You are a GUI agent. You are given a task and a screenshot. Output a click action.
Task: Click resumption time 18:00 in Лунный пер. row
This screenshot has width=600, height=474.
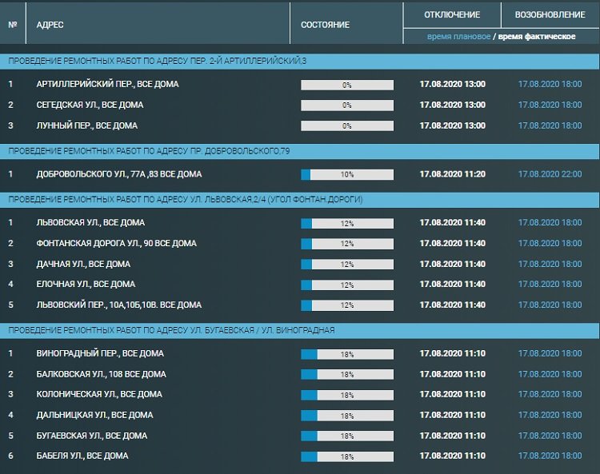tap(550, 125)
